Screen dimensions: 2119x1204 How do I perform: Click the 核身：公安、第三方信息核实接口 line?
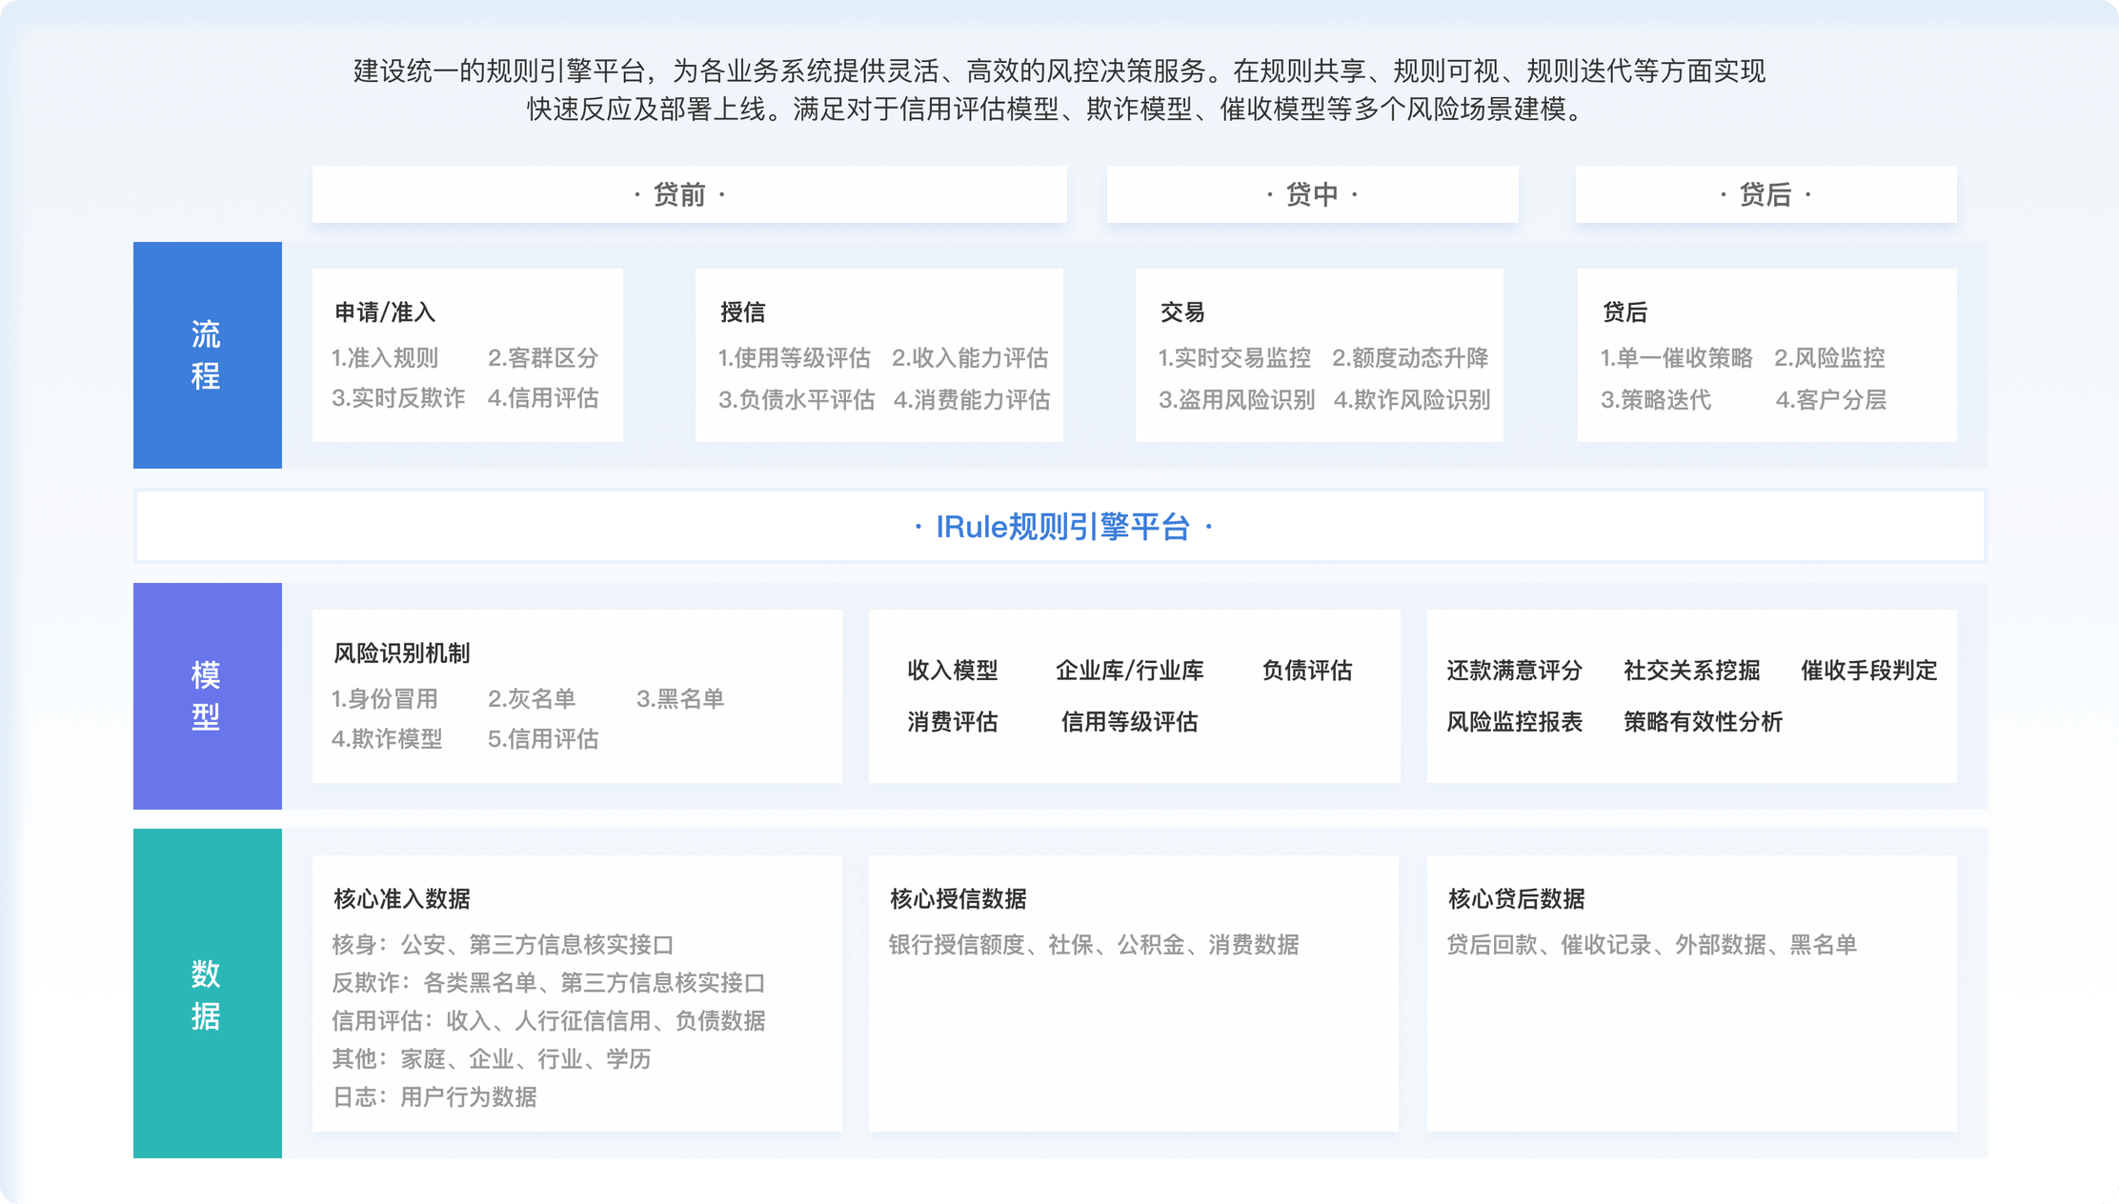tap(503, 945)
